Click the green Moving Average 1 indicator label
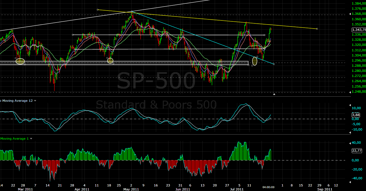The height and width of the screenshot is (191, 366). point(14,139)
